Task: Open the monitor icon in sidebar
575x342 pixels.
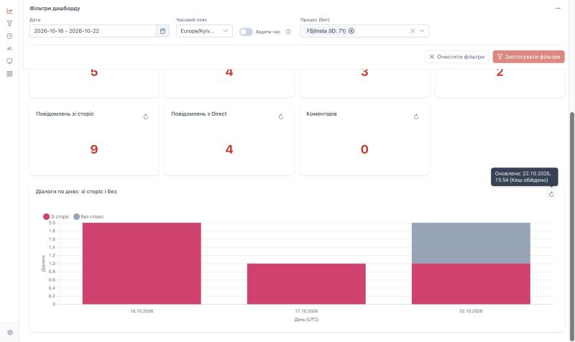Action: [9, 61]
